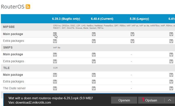Download MIPSBE Extra packages 5.26 Legacy
The image size is (175, 106).
click(132, 41)
